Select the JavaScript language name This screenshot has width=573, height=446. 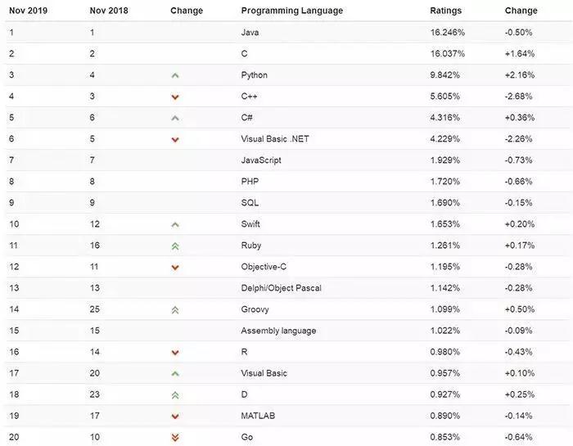coord(262,160)
